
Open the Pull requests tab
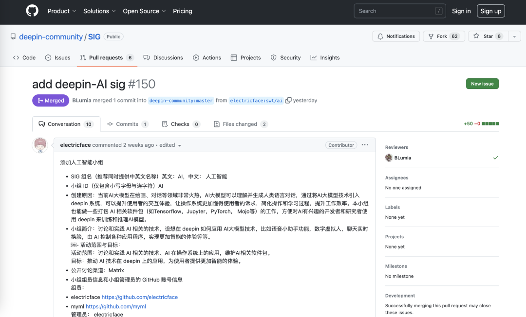107,57
